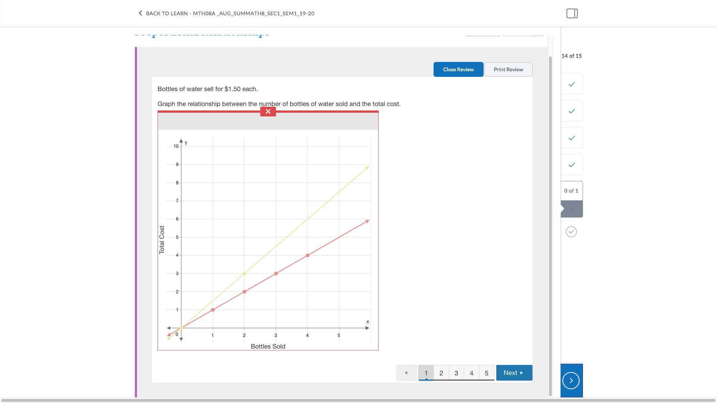Click the sidebar panel toggle icon
717x403 pixels.
pos(572,13)
